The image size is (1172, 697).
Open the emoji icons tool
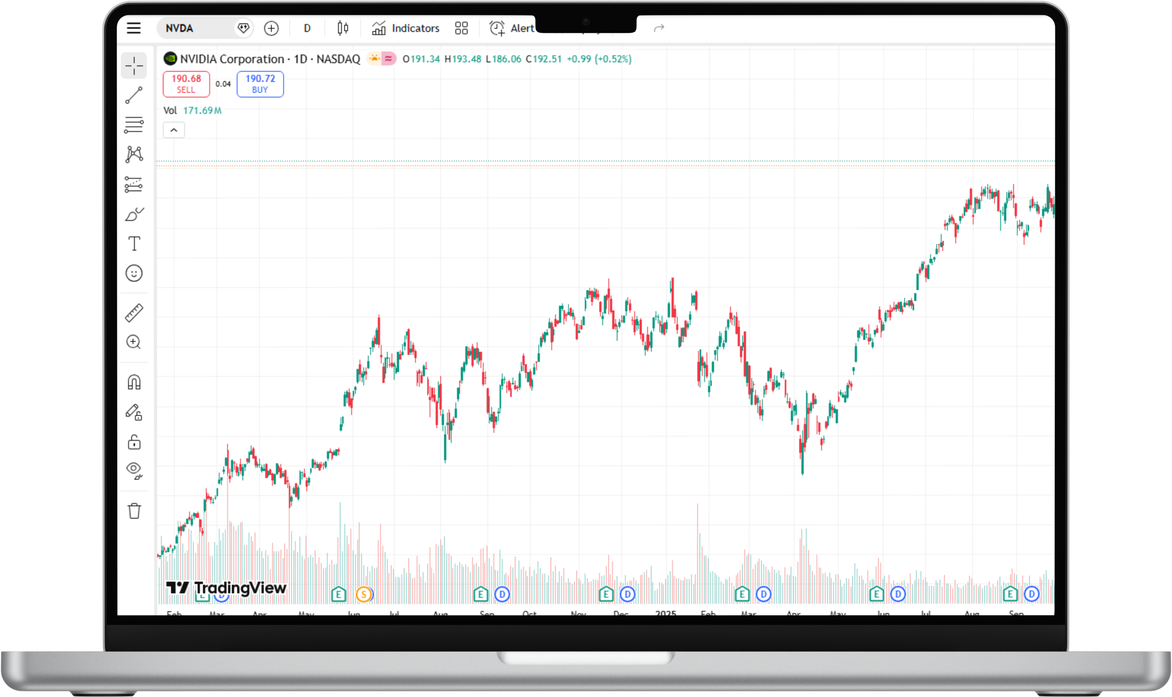click(134, 273)
